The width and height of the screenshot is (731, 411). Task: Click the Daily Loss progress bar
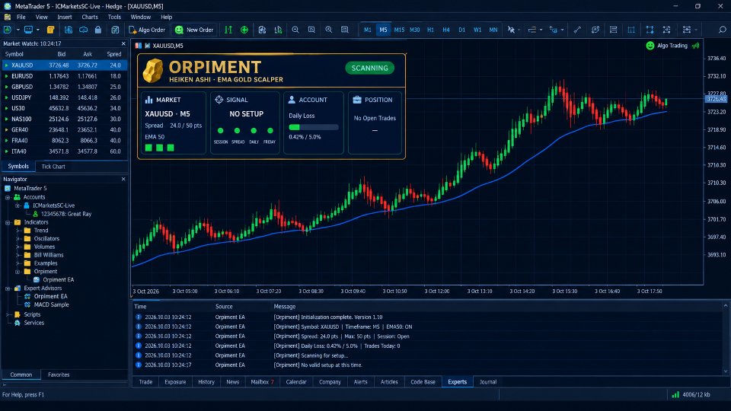click(x=313, y=127)
